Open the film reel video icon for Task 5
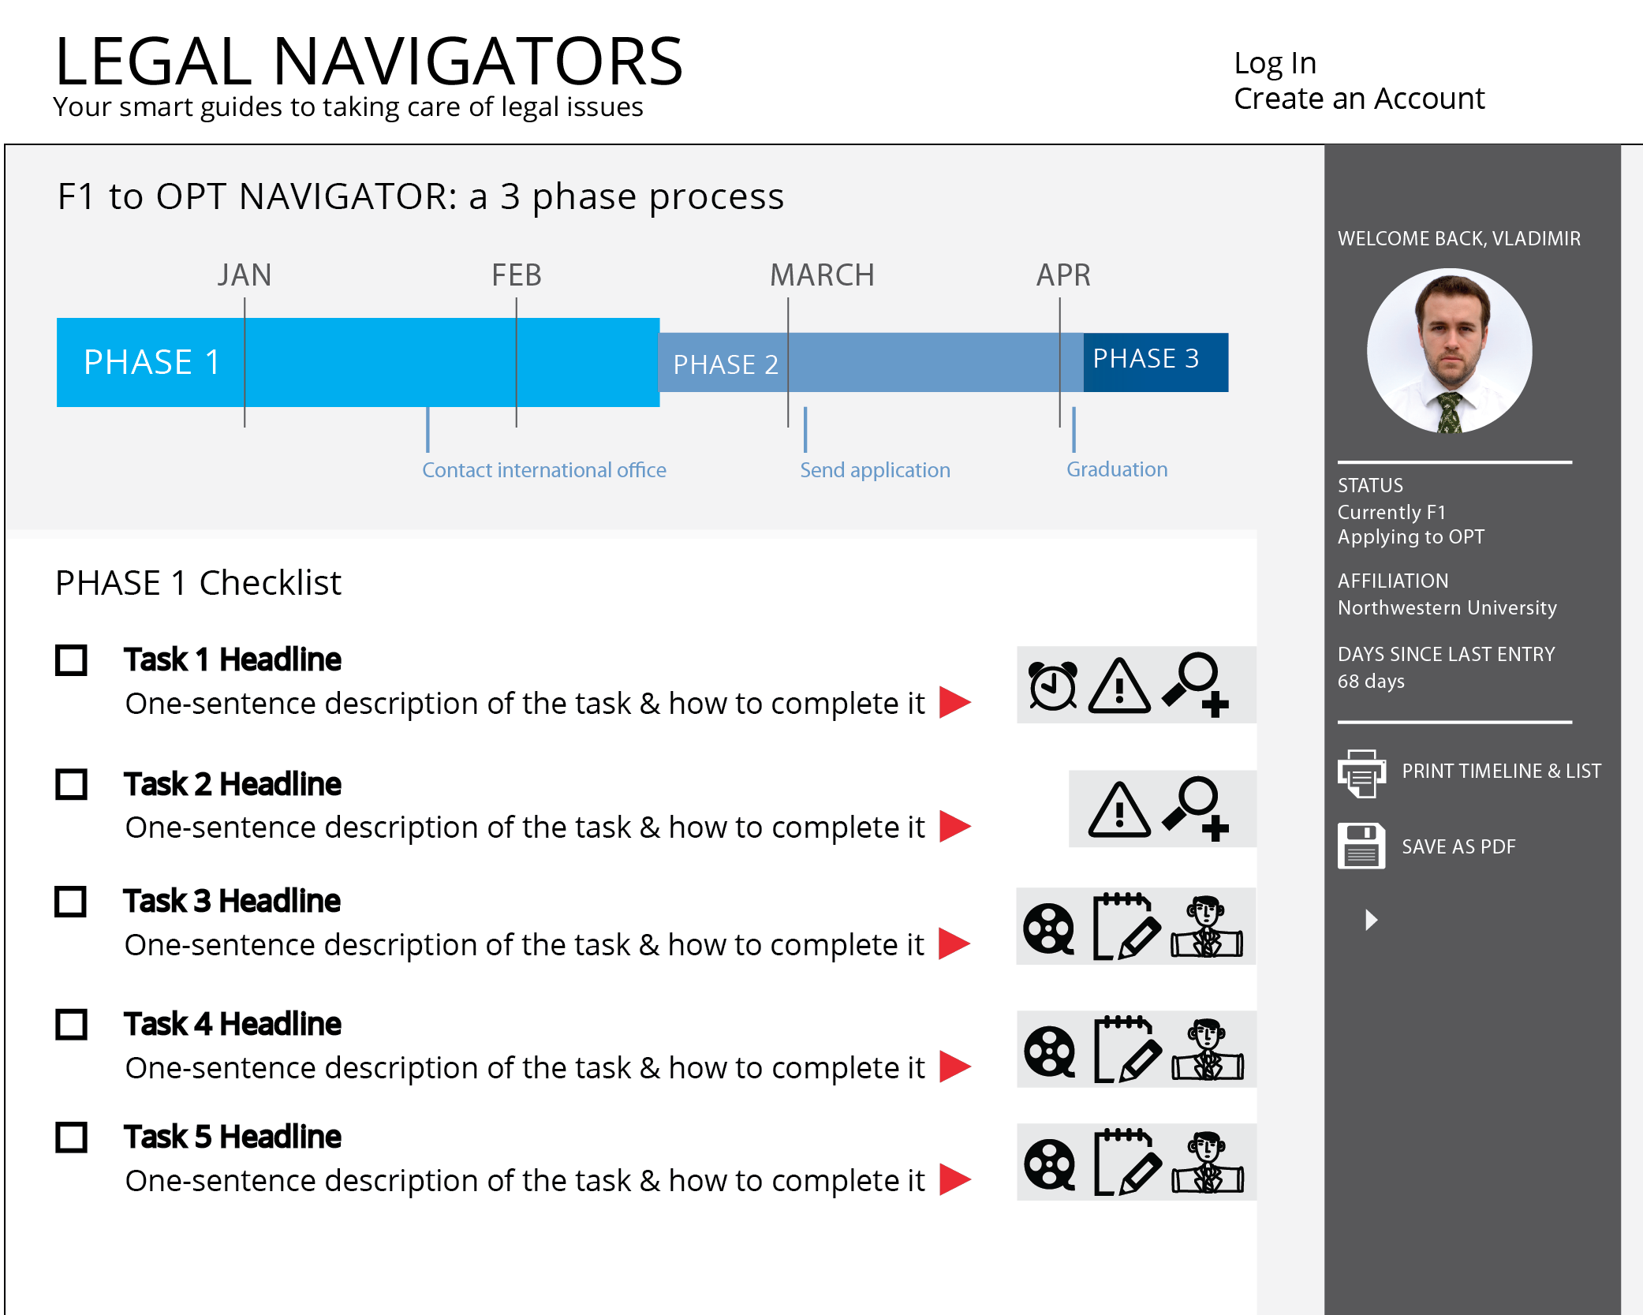The height and width of the screenshot is (1315, 1643). pyautogui.click(x=1050, y=1164)
